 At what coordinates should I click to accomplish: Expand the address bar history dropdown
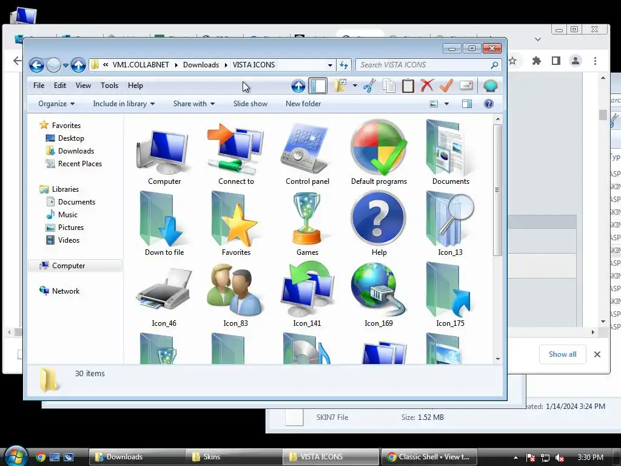(x=330, y=65)
